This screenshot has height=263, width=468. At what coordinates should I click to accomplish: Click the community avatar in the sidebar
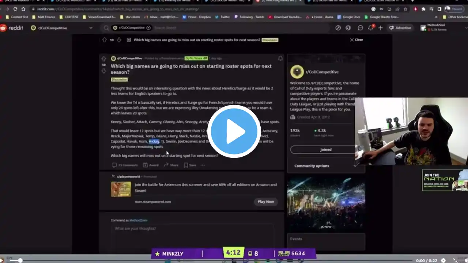pos(297,72)
